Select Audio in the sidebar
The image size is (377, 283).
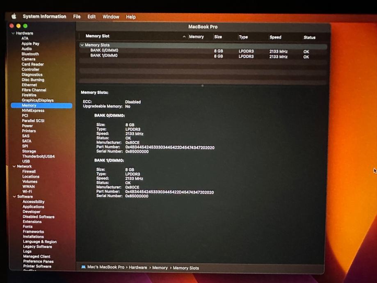(x=26, y=49)
